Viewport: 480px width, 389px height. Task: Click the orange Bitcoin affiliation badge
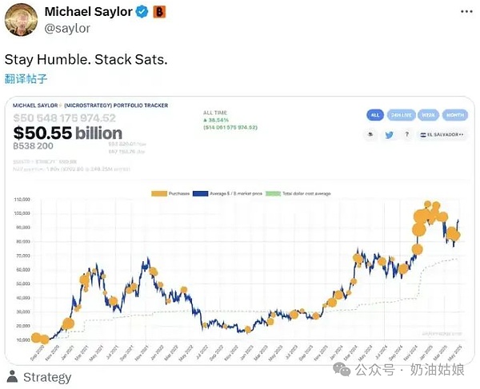[158, 12]
